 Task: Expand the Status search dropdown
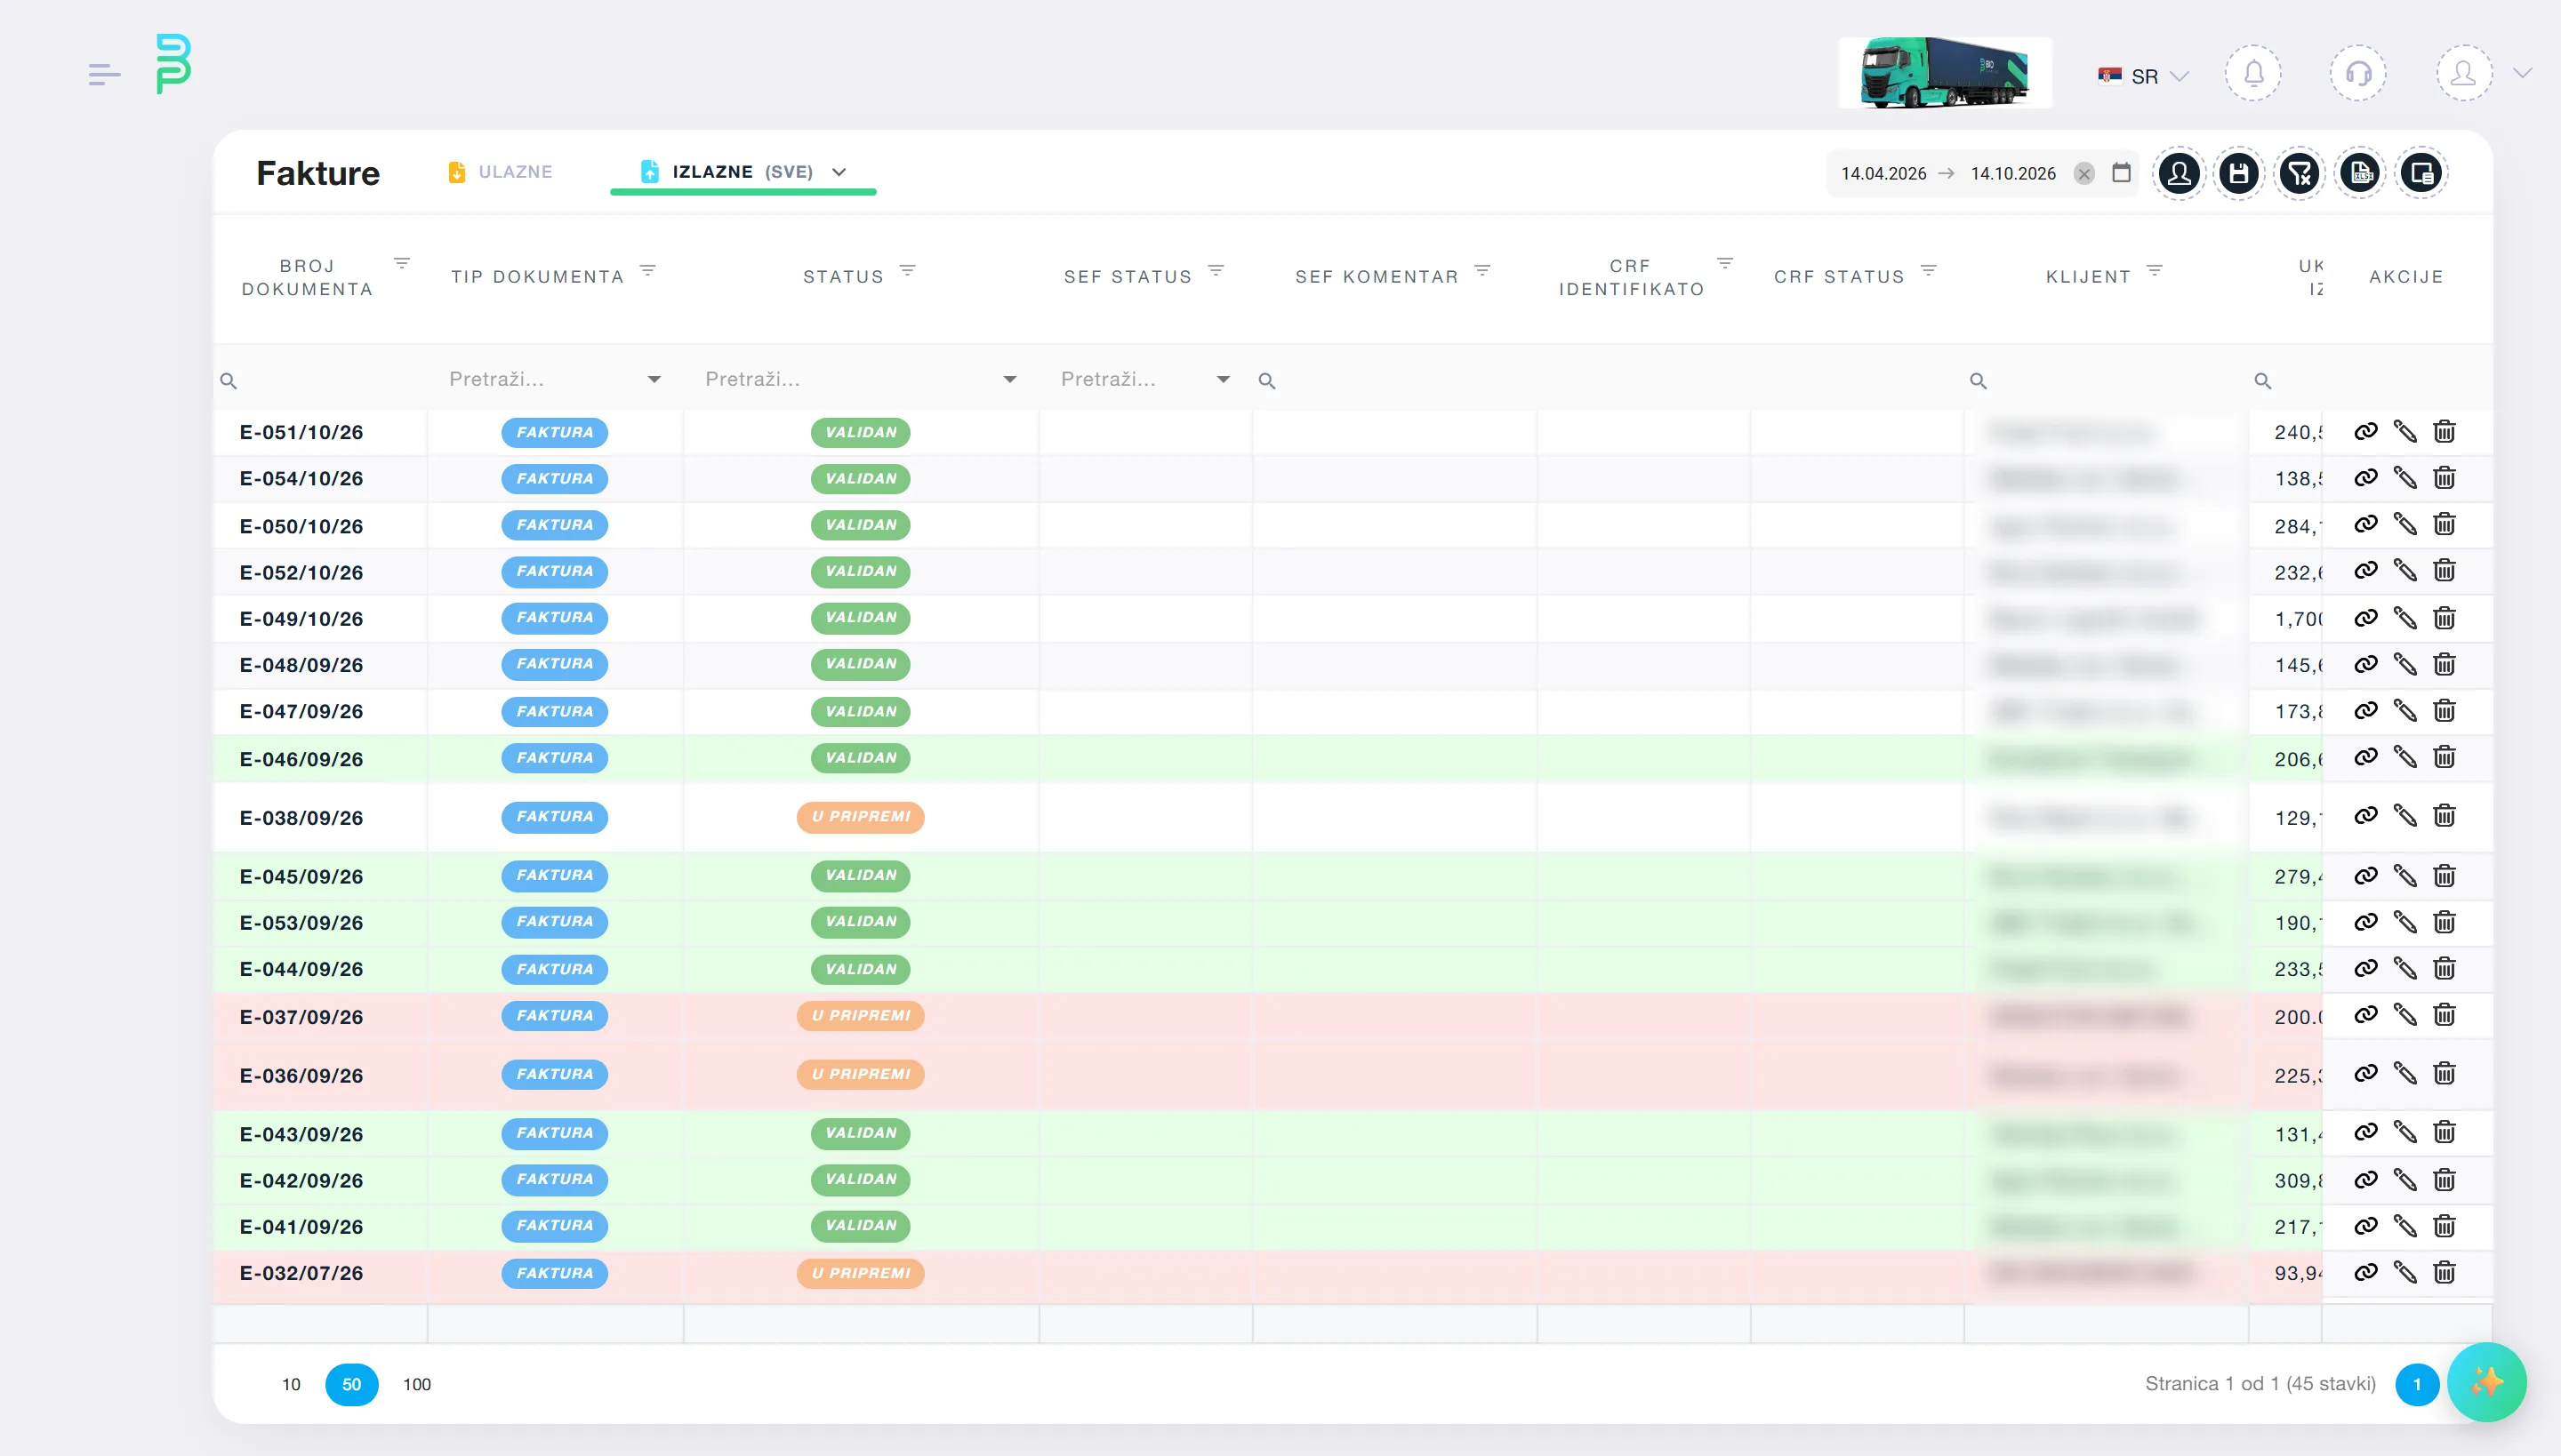pos(1009,380)
